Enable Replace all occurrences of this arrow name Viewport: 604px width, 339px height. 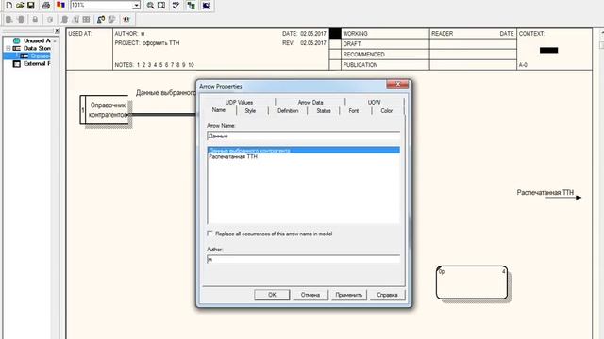point(210,234)
